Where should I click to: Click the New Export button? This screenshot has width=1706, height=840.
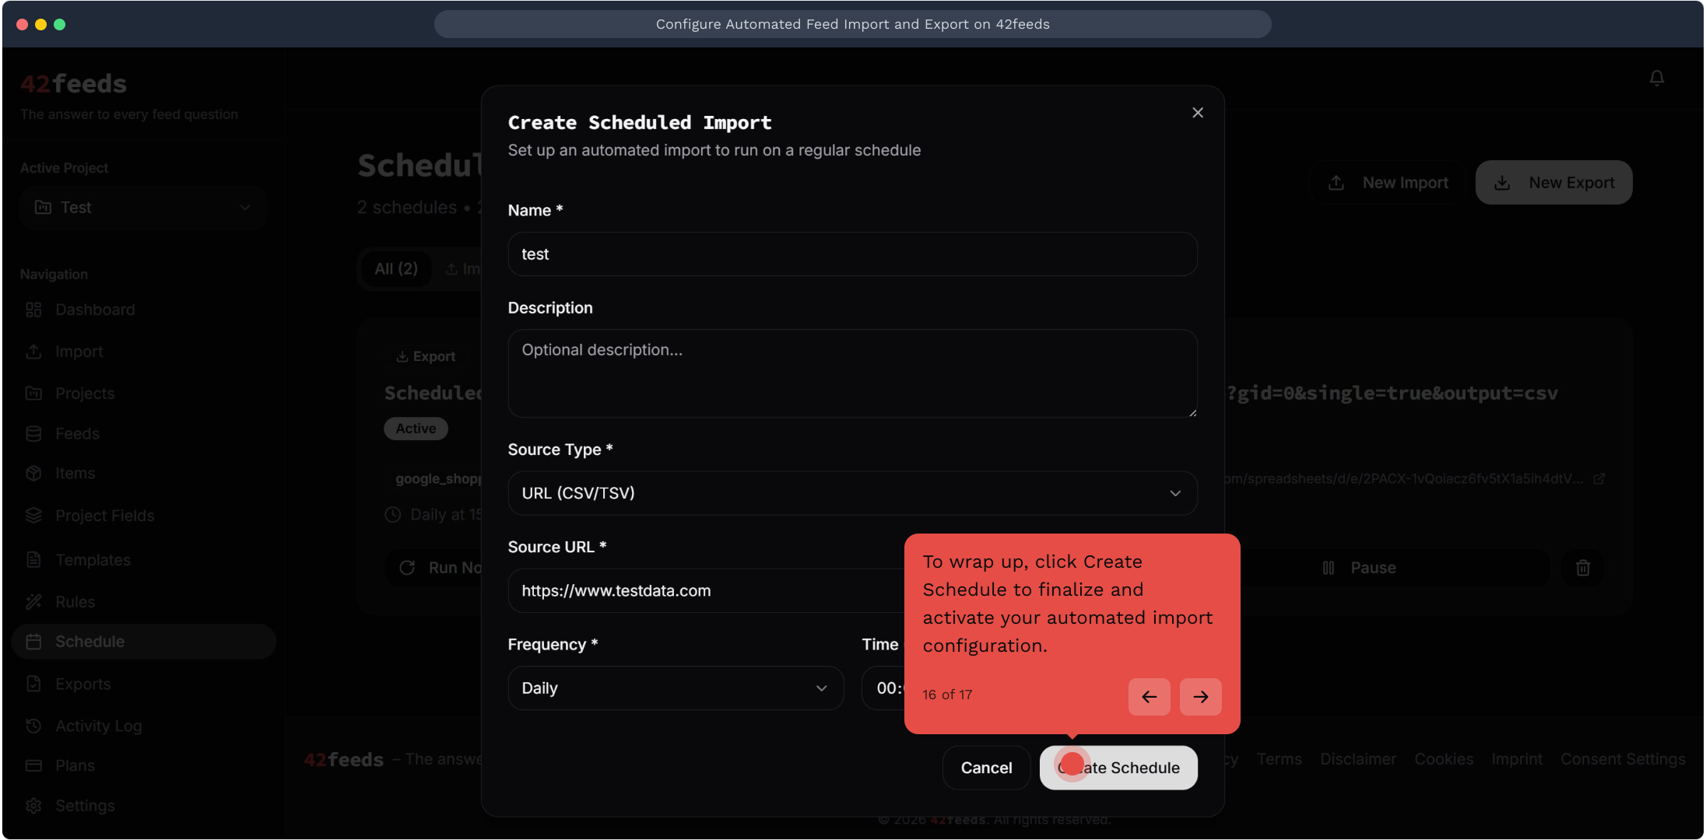coord(1553,183)
